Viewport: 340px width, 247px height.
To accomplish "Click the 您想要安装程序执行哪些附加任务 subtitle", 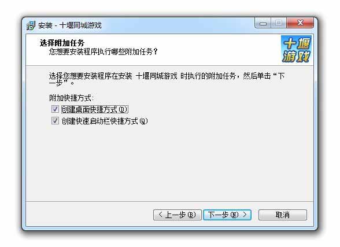I will [x=103, y=51].
